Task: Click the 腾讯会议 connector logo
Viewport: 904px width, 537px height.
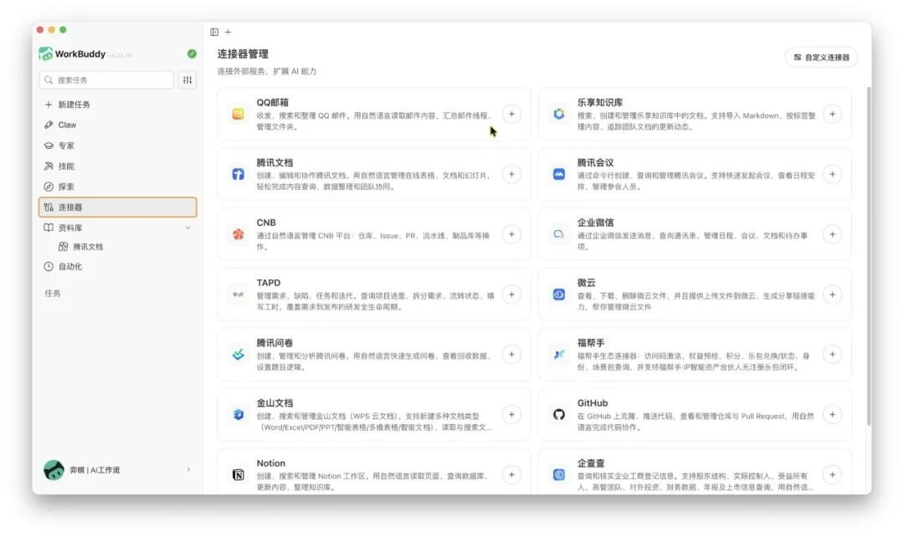Action: point(558,174)
